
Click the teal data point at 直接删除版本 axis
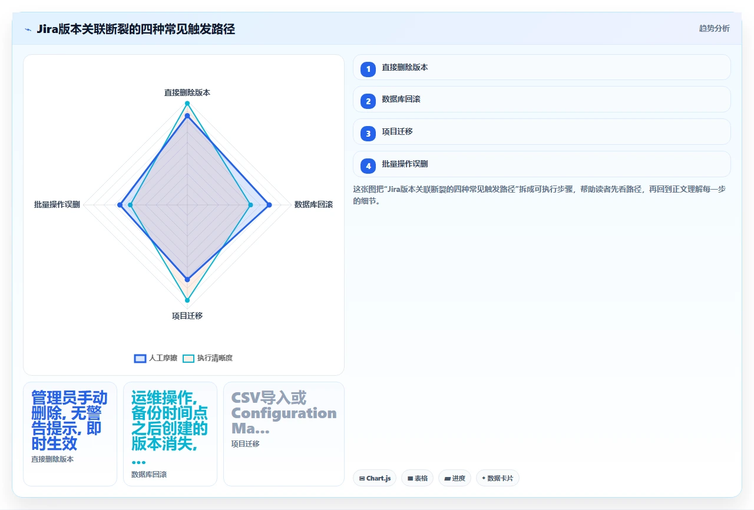[x=187, y=103]
